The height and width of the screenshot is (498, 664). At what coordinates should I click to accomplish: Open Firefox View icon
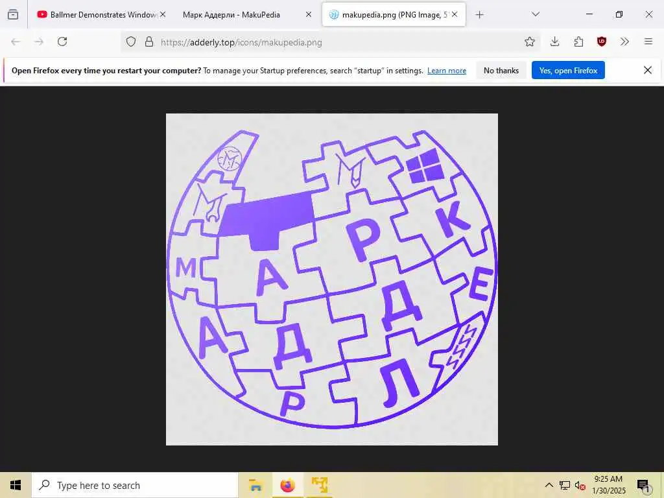pyautogui.click(x=13, y=14)
